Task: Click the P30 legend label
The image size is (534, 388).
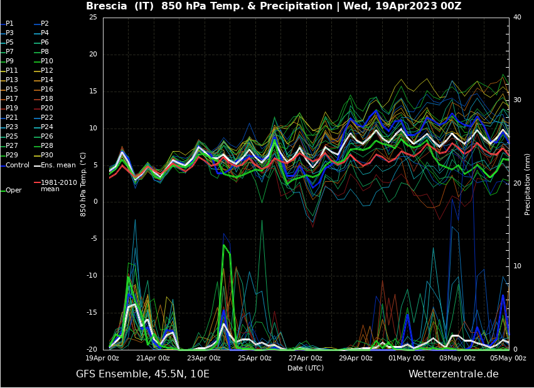Action: coord(47,155)
